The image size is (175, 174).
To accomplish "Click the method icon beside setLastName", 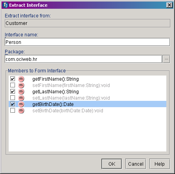I will (x=21, y=98).
